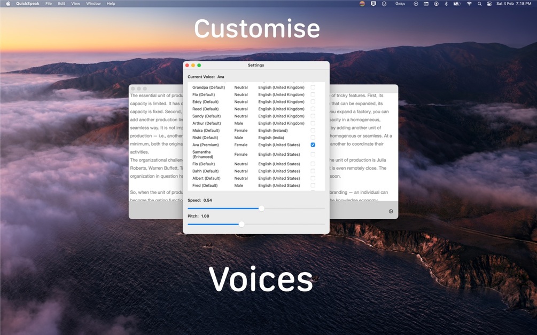Check the battery status icon
537x335 pixels.
457,3
